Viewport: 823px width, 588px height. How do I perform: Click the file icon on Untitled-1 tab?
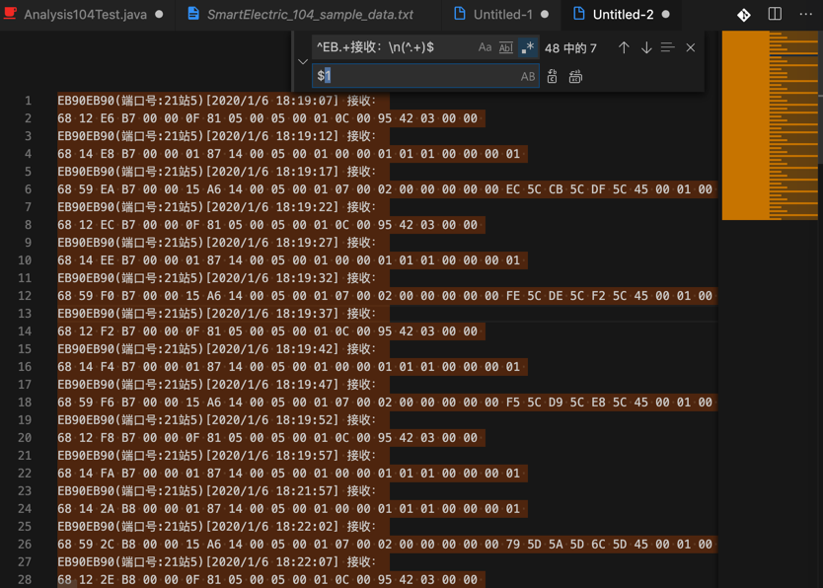459,14
